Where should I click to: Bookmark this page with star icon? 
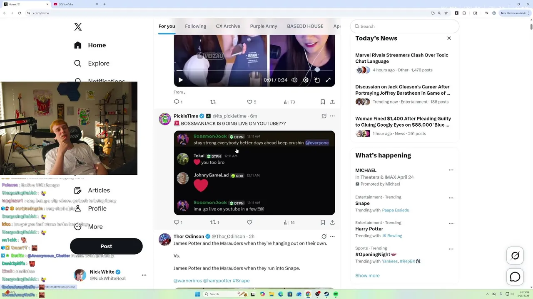(446, 13)
